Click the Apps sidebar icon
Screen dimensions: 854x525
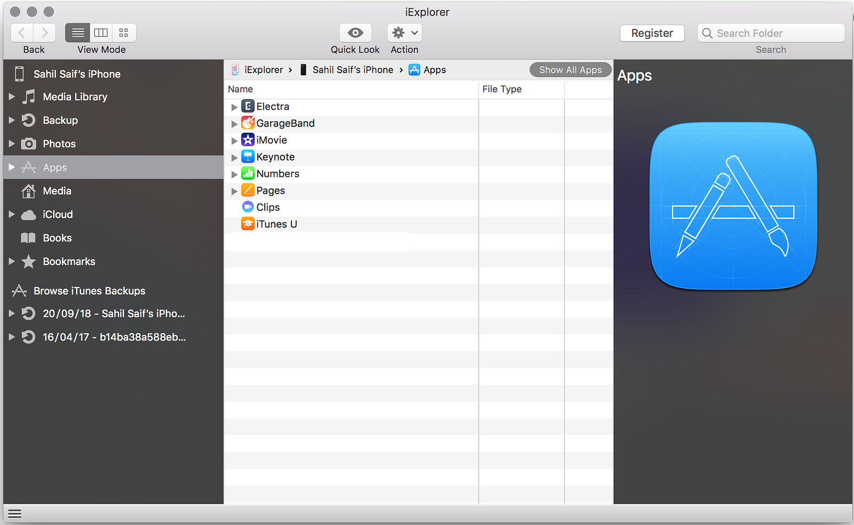(x=29, y=167)
